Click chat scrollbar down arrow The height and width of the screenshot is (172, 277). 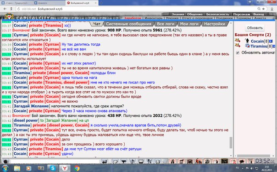pyautogui.click(x=231, y=156)
